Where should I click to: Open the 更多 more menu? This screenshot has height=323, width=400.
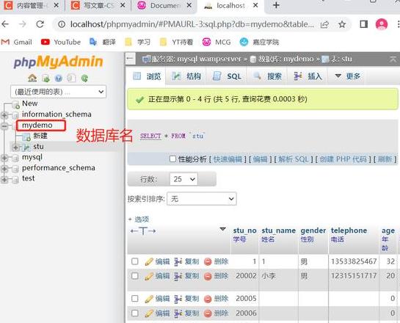[347, 76]
